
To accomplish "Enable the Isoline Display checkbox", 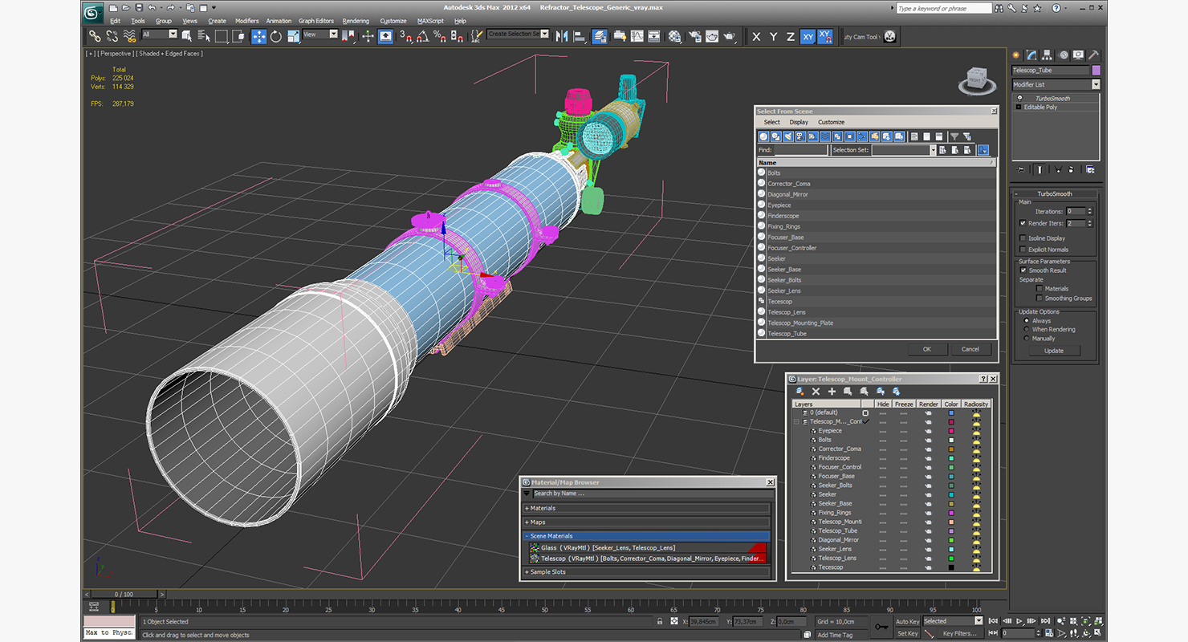I will [x=1023, y=238].
